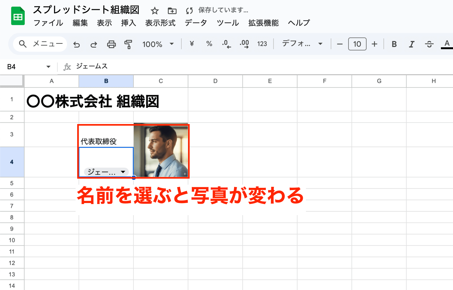Click the Undo icon

point(76,44)
